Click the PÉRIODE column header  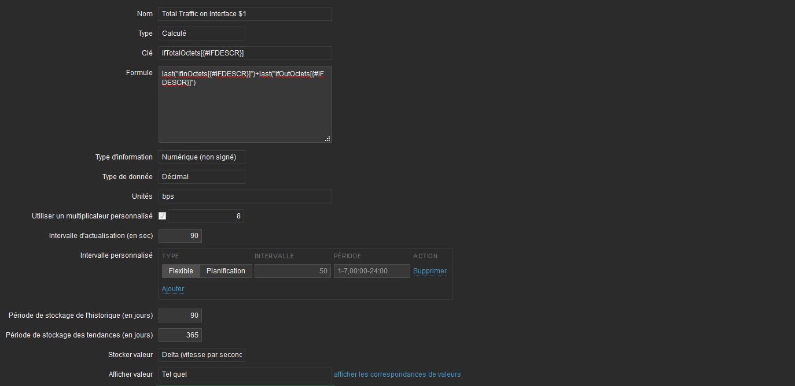pyautogui.click(x=347, y=256)
